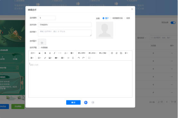This screenshot has width=178, height=118.
Task: Go to previous contestant with blue left arrow
Action: tap(86, 103)
